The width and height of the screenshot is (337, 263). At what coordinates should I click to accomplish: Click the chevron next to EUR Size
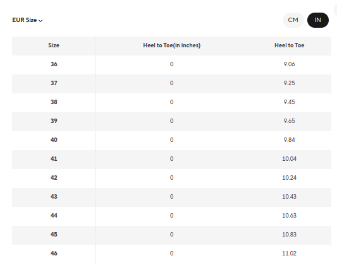click(x=40, y=21)
